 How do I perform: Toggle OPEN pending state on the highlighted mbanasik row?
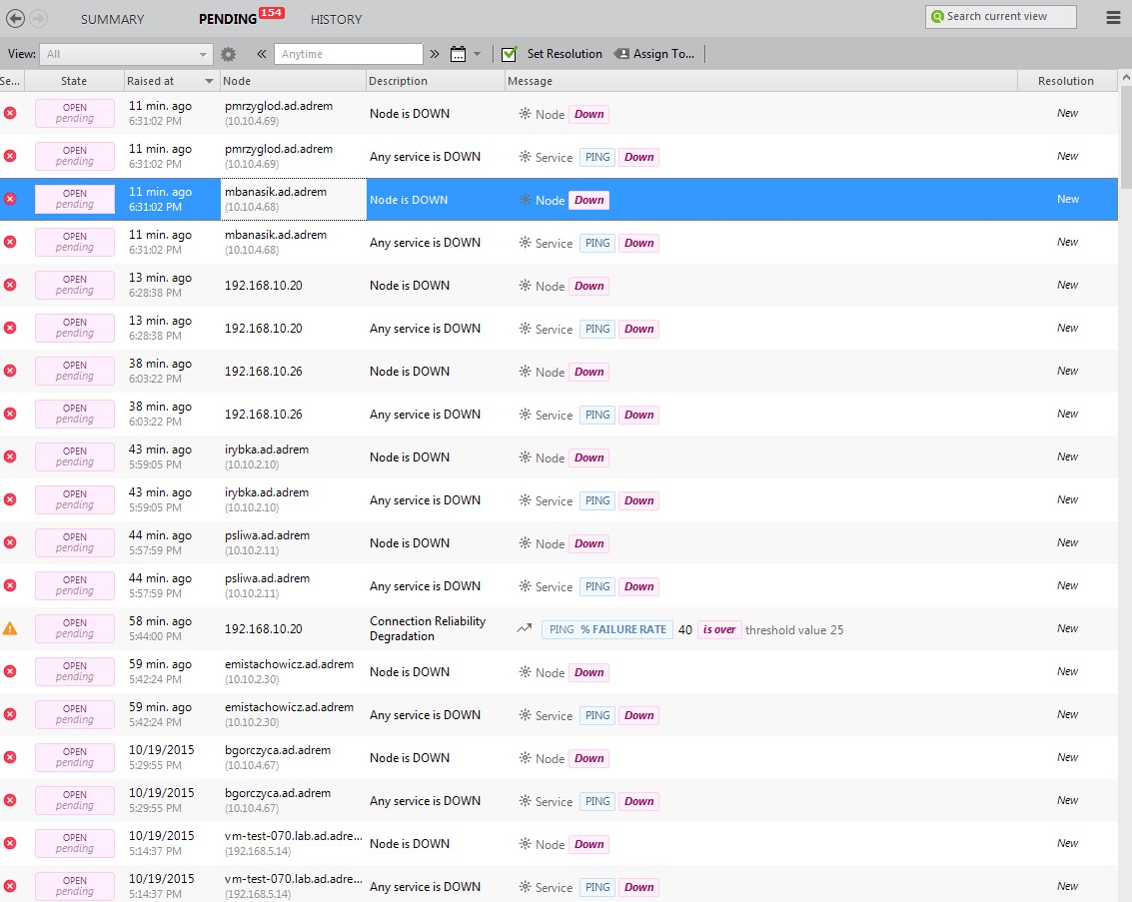(x=75, y=200)
